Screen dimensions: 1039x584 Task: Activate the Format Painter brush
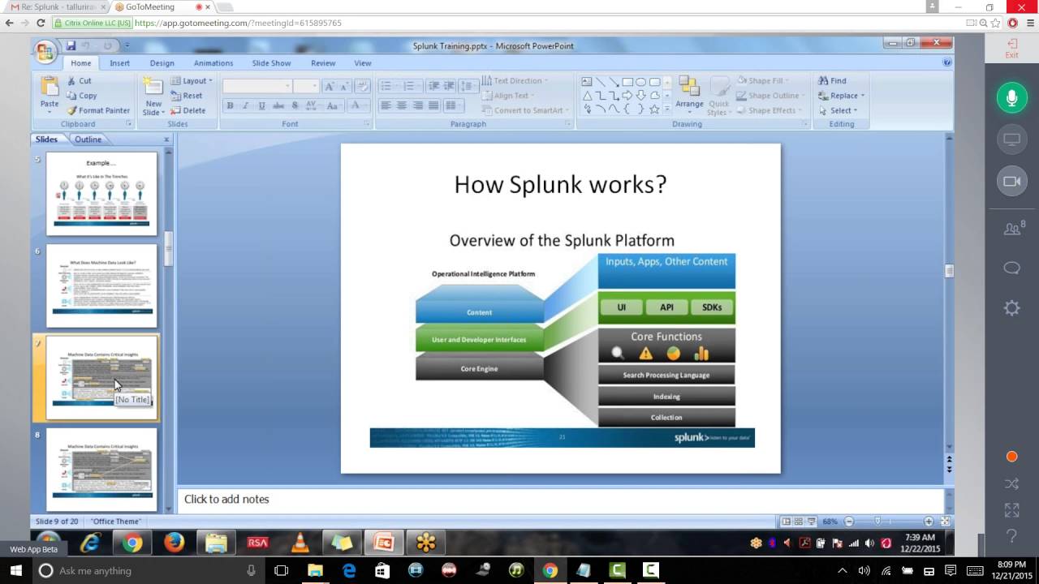(98, 110)
